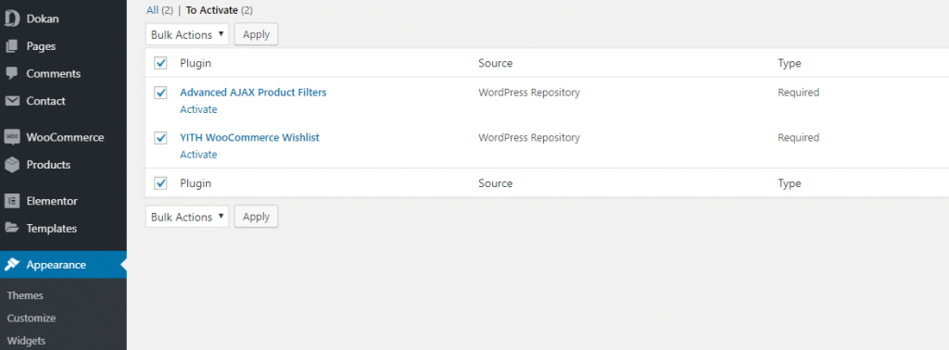Click the Comments speech bubble icon
The width and height of the screenshot is (949, 350).
pos(11,74)
